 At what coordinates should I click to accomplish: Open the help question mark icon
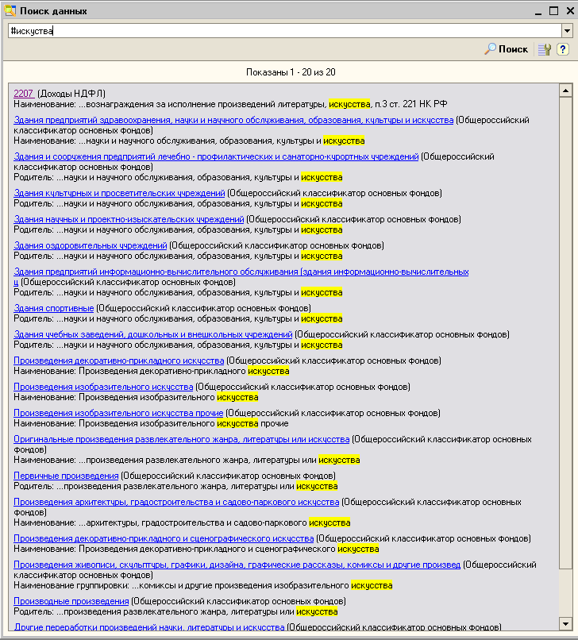click(x=563, y=49)
